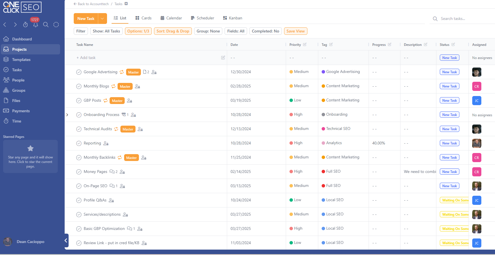Switch to Kanban view
495x255 pixels.
coord(233,18)
